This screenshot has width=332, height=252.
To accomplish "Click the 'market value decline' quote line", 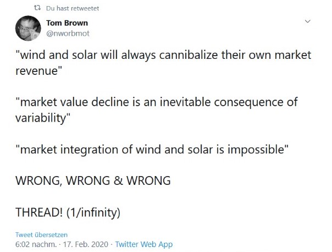I will click(157, 110).
